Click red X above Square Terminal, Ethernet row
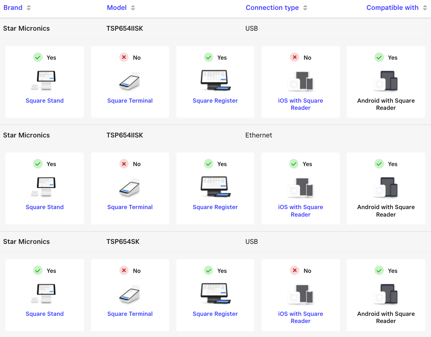The height and width of the screenshot is (337, 431). click(x=124, y=164)
